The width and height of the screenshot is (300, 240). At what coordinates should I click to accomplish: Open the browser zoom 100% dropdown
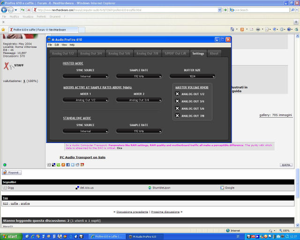point(294,231)
